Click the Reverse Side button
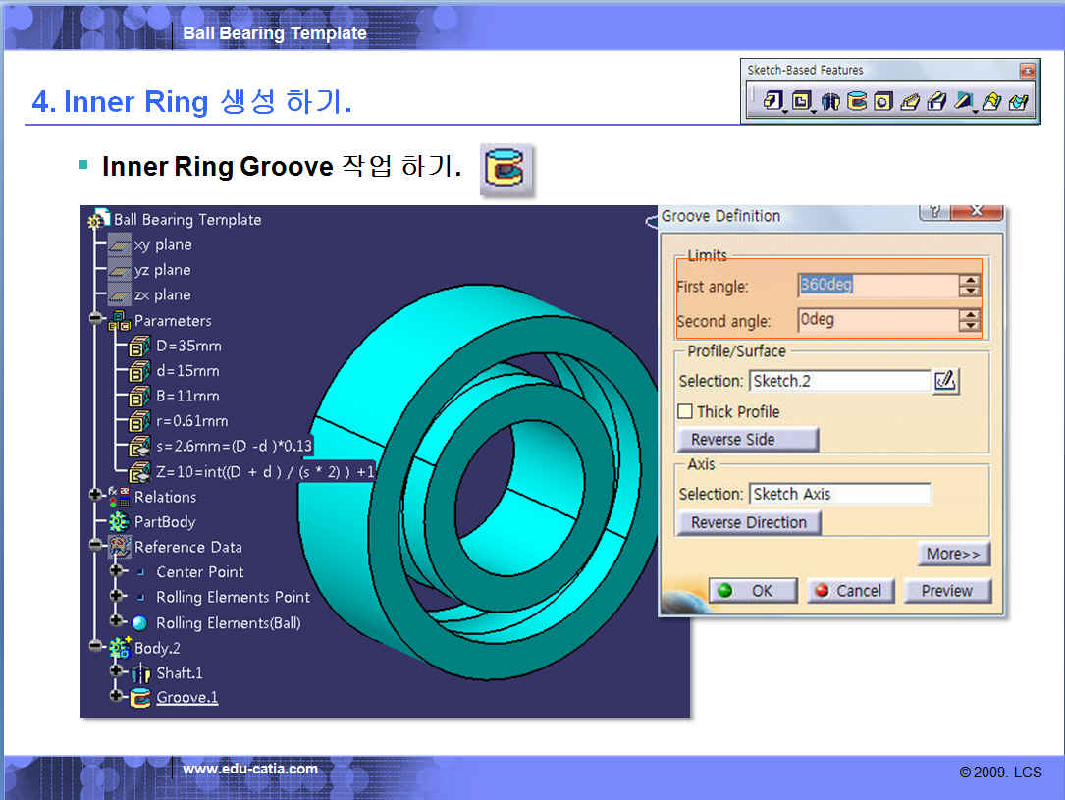 [747, 439]
